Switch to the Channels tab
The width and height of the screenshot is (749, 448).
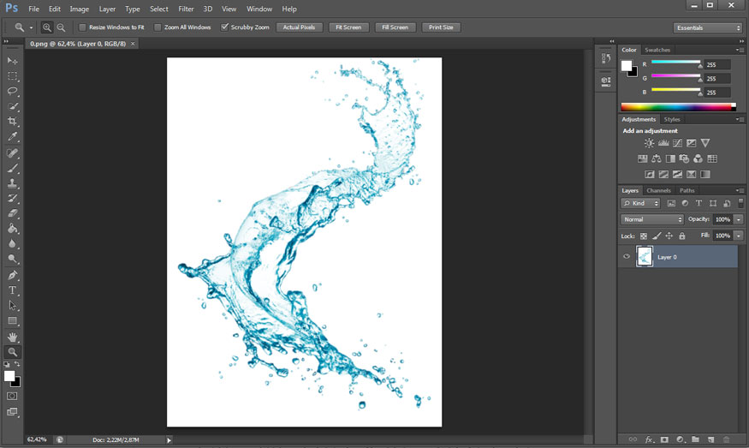point(658,190)
